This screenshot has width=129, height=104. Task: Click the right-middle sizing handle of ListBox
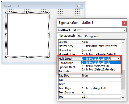click(x=48, y=34)
